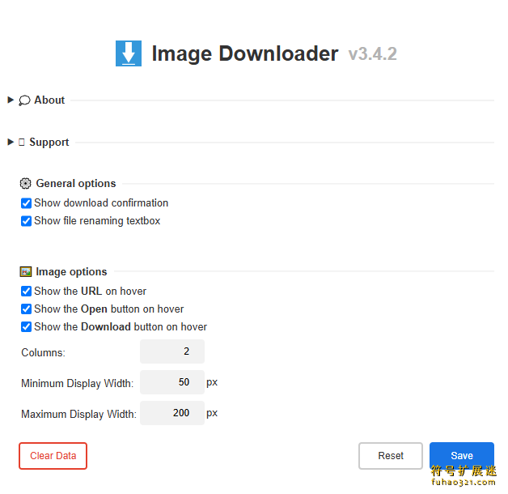The height and width of the screenshot is (494, 508).
Task: Click the Maximum Display Width: label
Action: pyautogui.click(x=78, y=414)
